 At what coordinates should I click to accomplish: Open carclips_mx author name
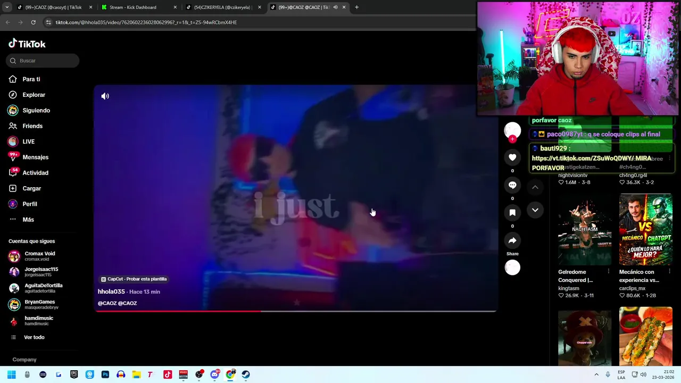[632, 288]
